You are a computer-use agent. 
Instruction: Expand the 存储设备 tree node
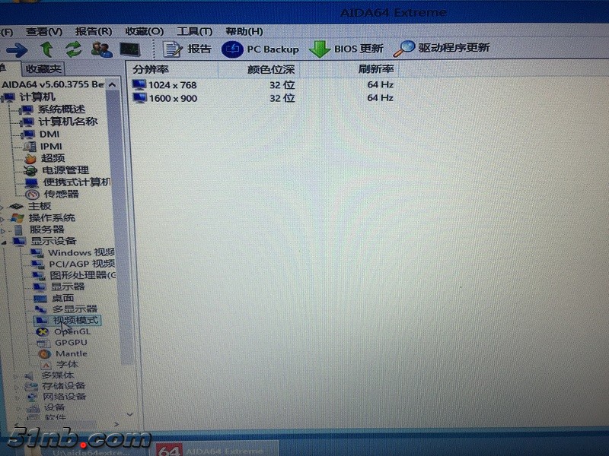[17, 387]
